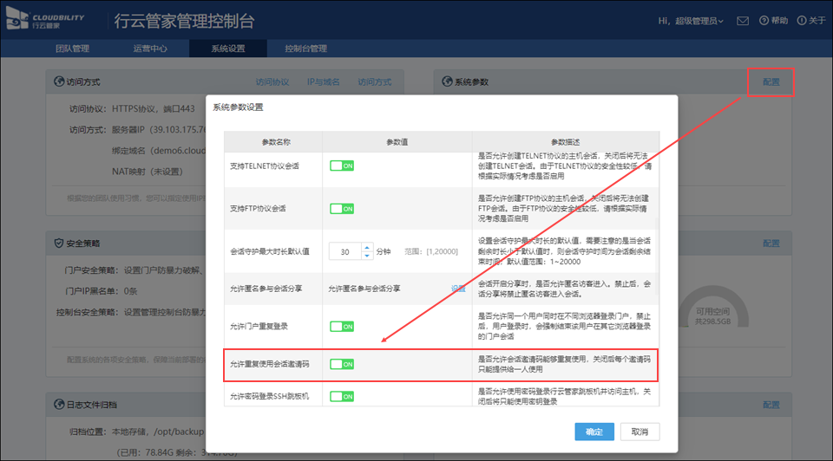Click the 访问方式 panel header icon
833x461 pixels.
(x=59, y=82)
